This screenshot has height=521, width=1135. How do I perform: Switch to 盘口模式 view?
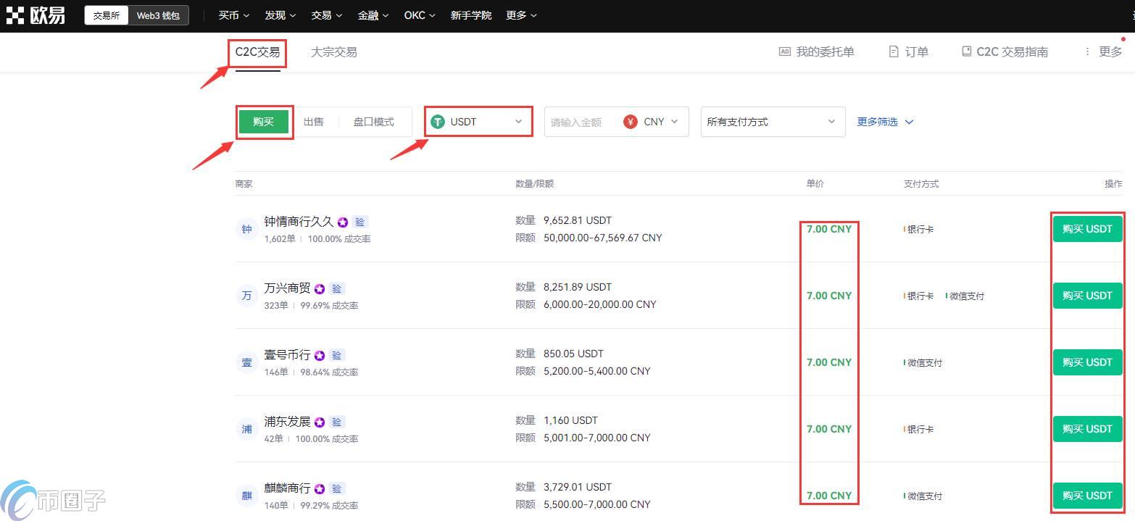tap(373, 122)
